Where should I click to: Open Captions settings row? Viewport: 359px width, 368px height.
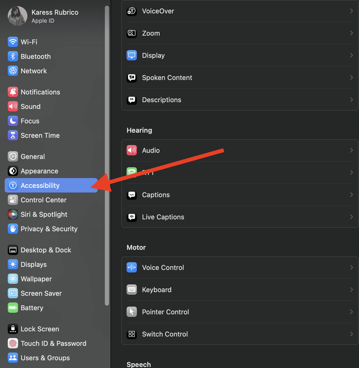156,195
